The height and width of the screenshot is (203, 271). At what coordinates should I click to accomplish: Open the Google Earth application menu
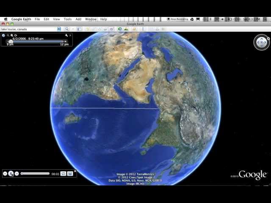click(21, 19)
